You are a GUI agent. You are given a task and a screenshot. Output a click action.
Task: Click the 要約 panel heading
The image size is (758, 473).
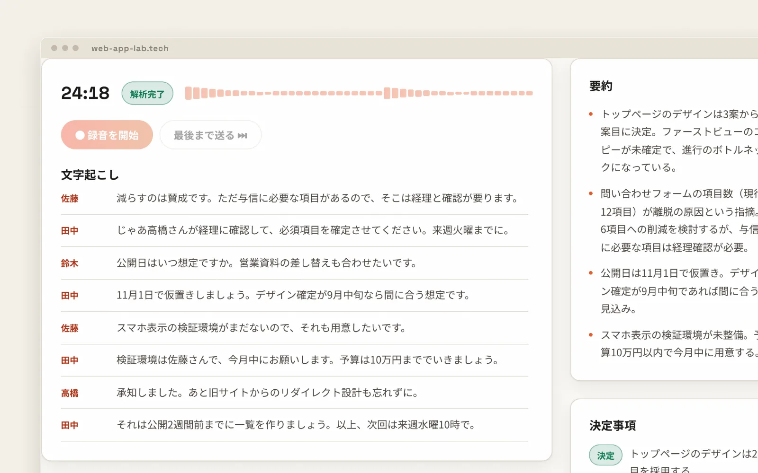(x=601, y=86)
